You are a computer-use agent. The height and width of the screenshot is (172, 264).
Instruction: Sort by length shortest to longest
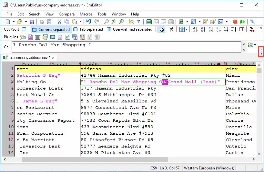coord(226,29)
